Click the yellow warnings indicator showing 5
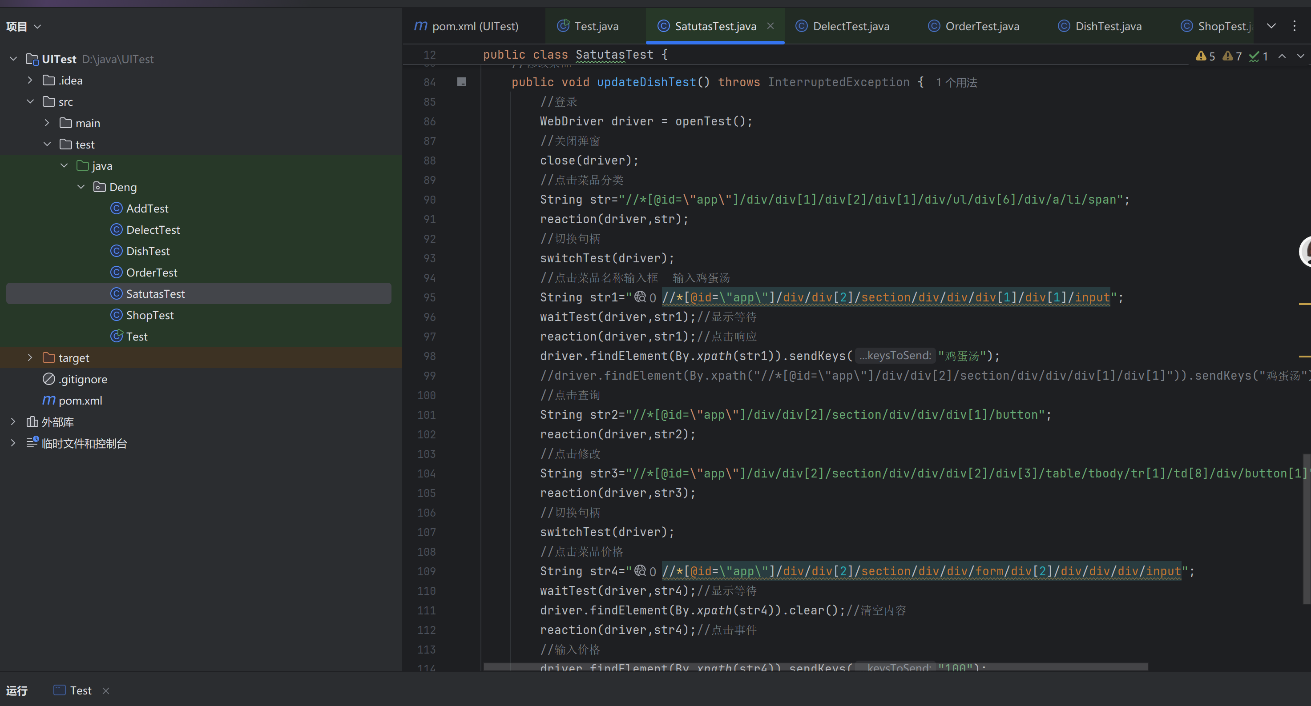This screenshot has height=706, width=1311. [1205, 56]
